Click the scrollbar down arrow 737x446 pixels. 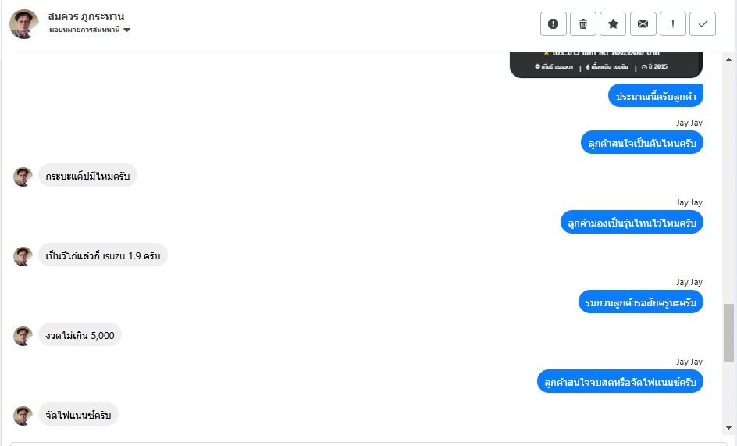(729, 428)
